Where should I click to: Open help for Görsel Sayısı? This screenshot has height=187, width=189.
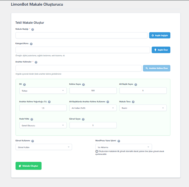[x=83, y=119]
